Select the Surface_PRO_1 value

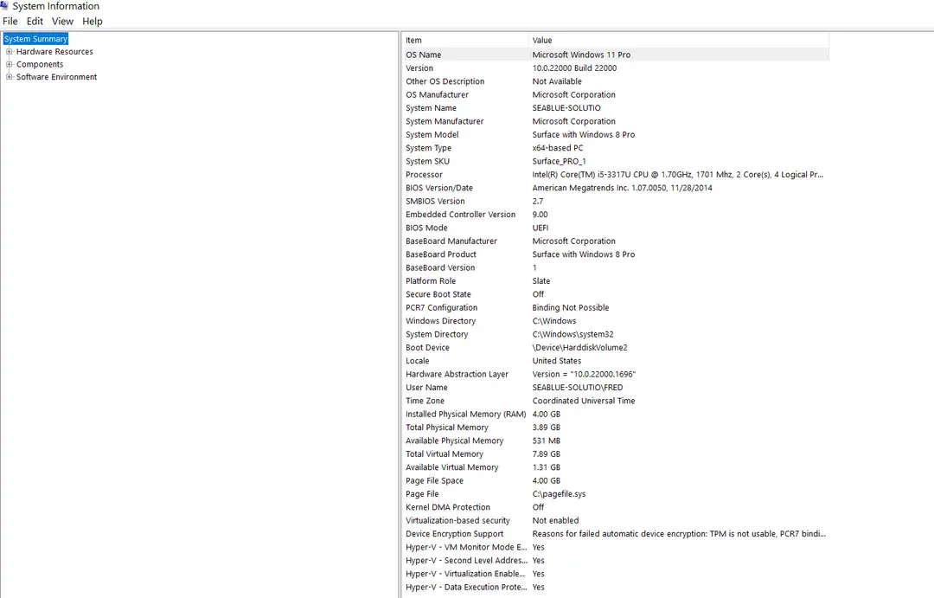coord(560,162)
